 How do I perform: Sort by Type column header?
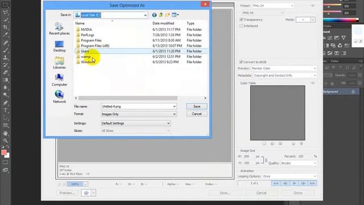click(191, 23)
